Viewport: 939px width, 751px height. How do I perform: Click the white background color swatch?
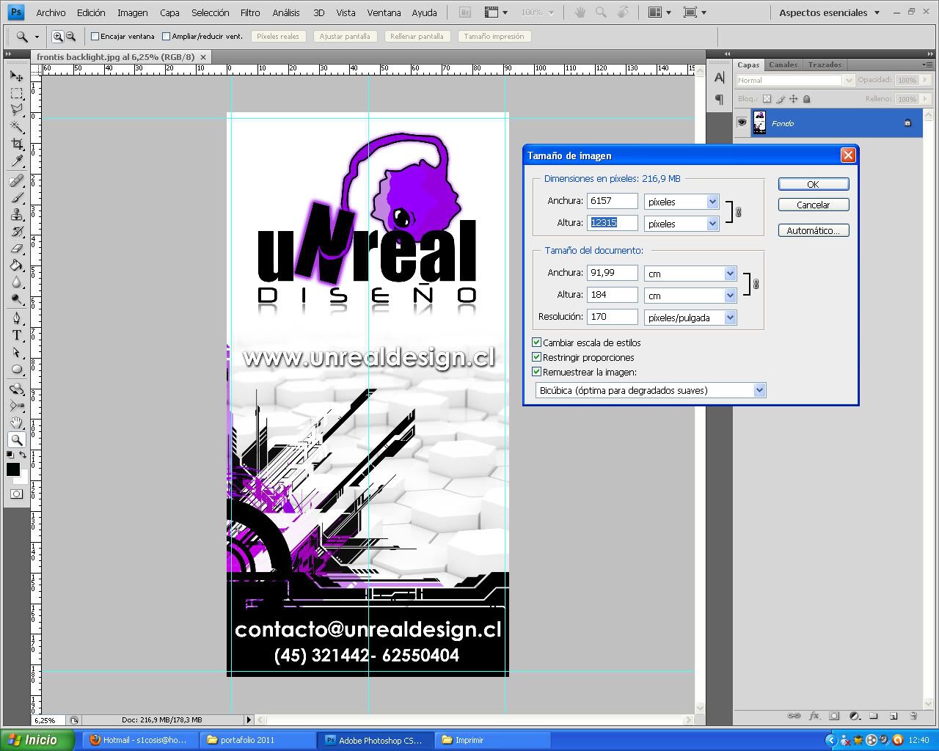click(24, 480)
